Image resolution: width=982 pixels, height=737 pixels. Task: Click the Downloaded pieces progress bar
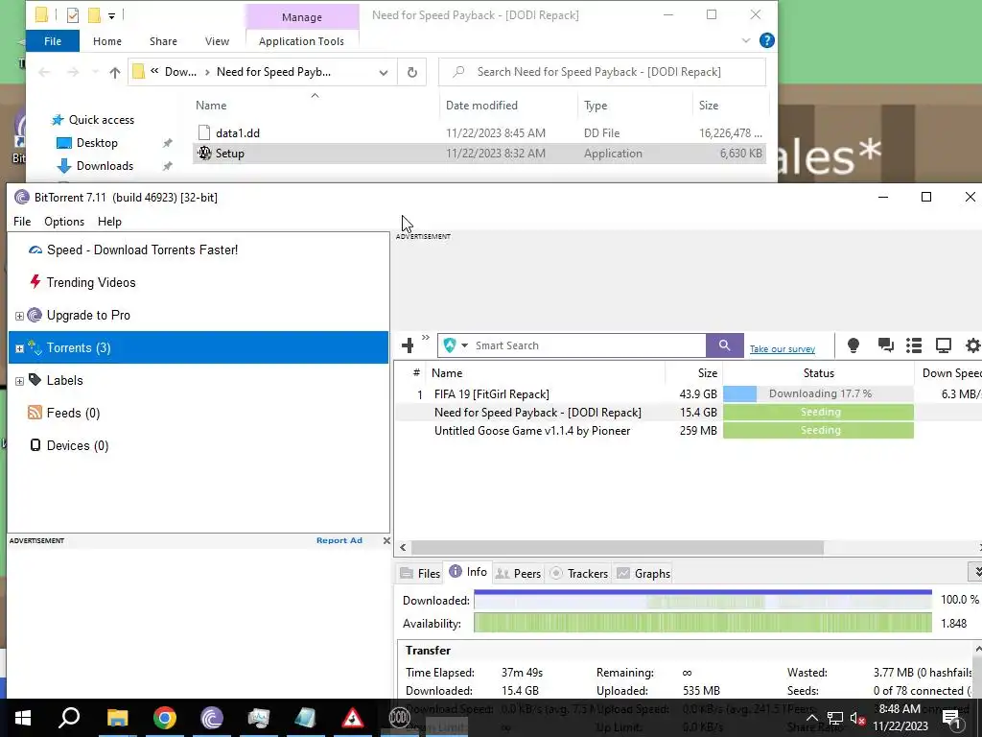(702, 601)
